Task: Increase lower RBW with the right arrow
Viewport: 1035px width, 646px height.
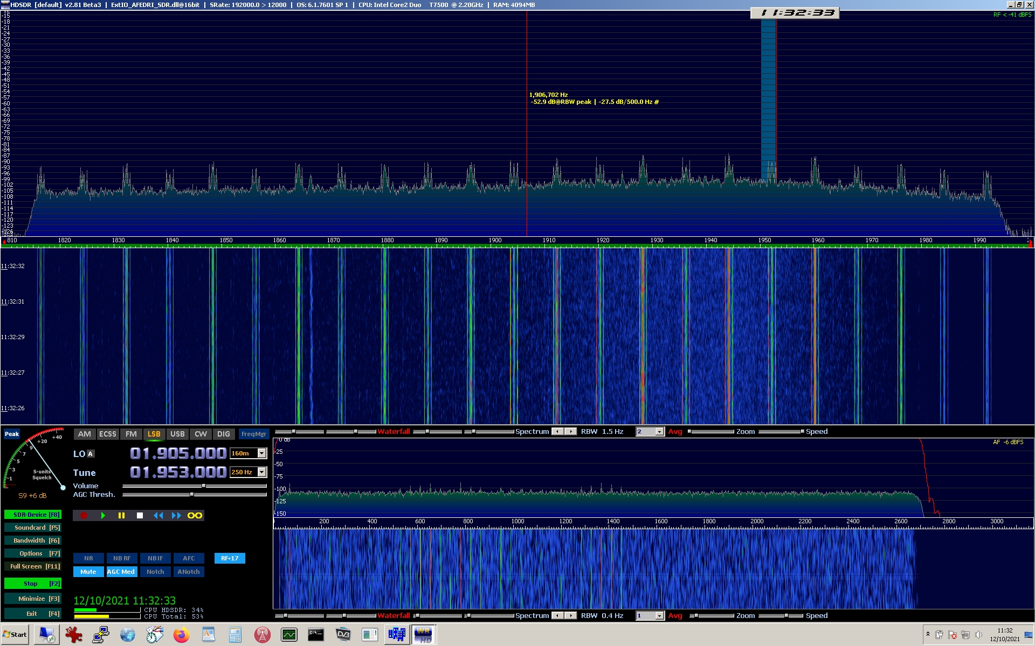Action: [570, 616]
